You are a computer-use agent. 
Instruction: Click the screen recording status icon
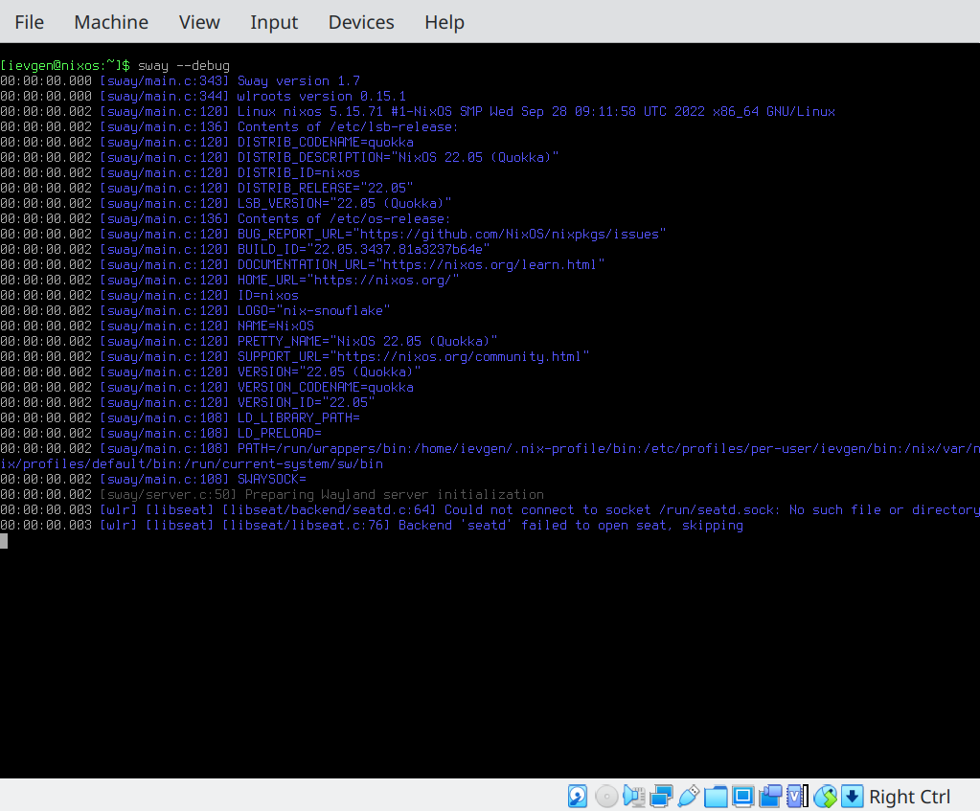point(770,796)
